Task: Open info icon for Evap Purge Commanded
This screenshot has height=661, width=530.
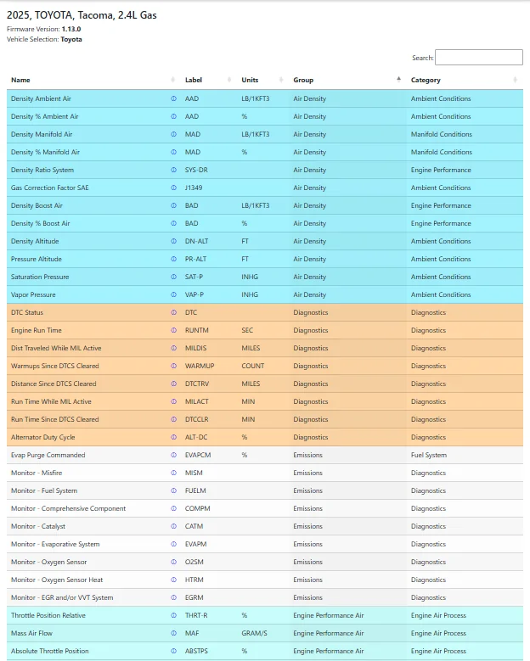Action: [x=173, y=456]
